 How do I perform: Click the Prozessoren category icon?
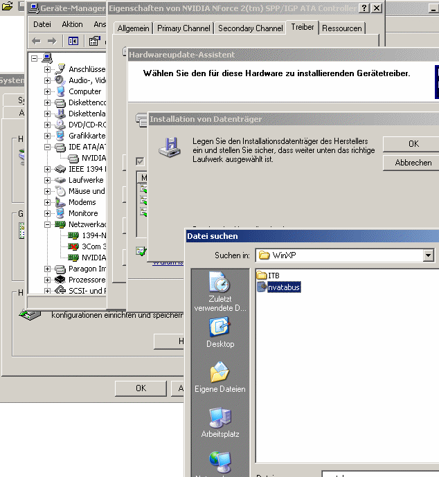[60, 280]
